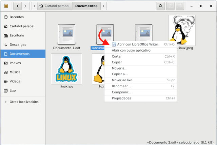This screenshot has height=145, width=217.
Task: Select Renomear from context menu
Action: [x=121, y=86]
